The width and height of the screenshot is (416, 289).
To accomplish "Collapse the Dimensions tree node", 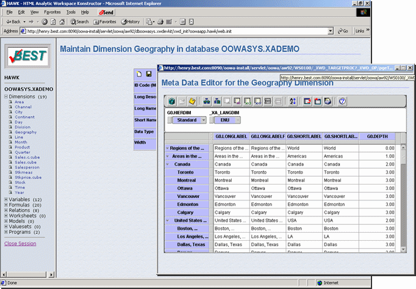I will click(6, 97).
